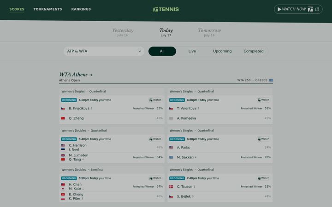Screen dimensions: 332x207
Task: Click Czech flag beside T. Valentova
Action: tap(171, 109)
